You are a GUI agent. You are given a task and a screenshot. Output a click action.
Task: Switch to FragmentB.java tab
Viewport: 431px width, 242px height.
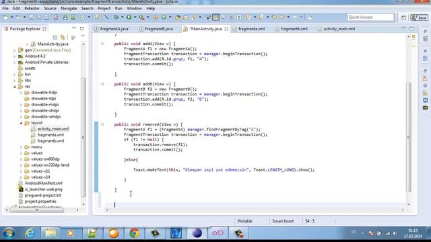[156, 29]
